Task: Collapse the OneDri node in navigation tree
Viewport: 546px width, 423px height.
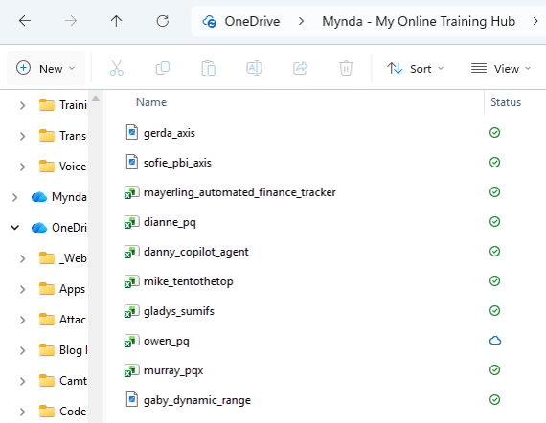Action: click(x=14, y=228)
